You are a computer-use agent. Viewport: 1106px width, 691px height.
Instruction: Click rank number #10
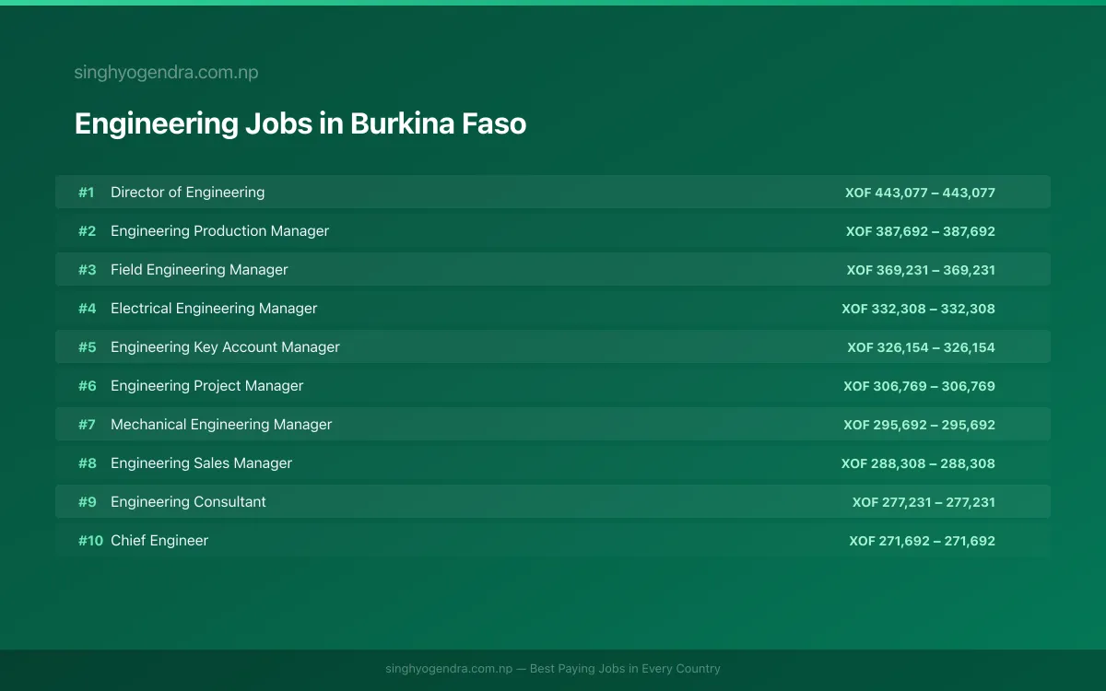point(90,541)
